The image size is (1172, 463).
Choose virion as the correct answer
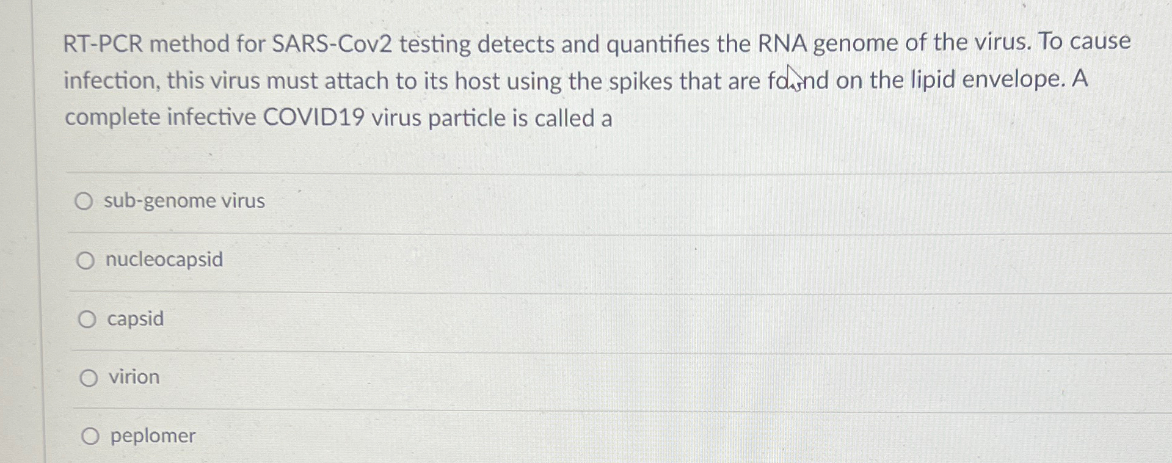[89, 377]
